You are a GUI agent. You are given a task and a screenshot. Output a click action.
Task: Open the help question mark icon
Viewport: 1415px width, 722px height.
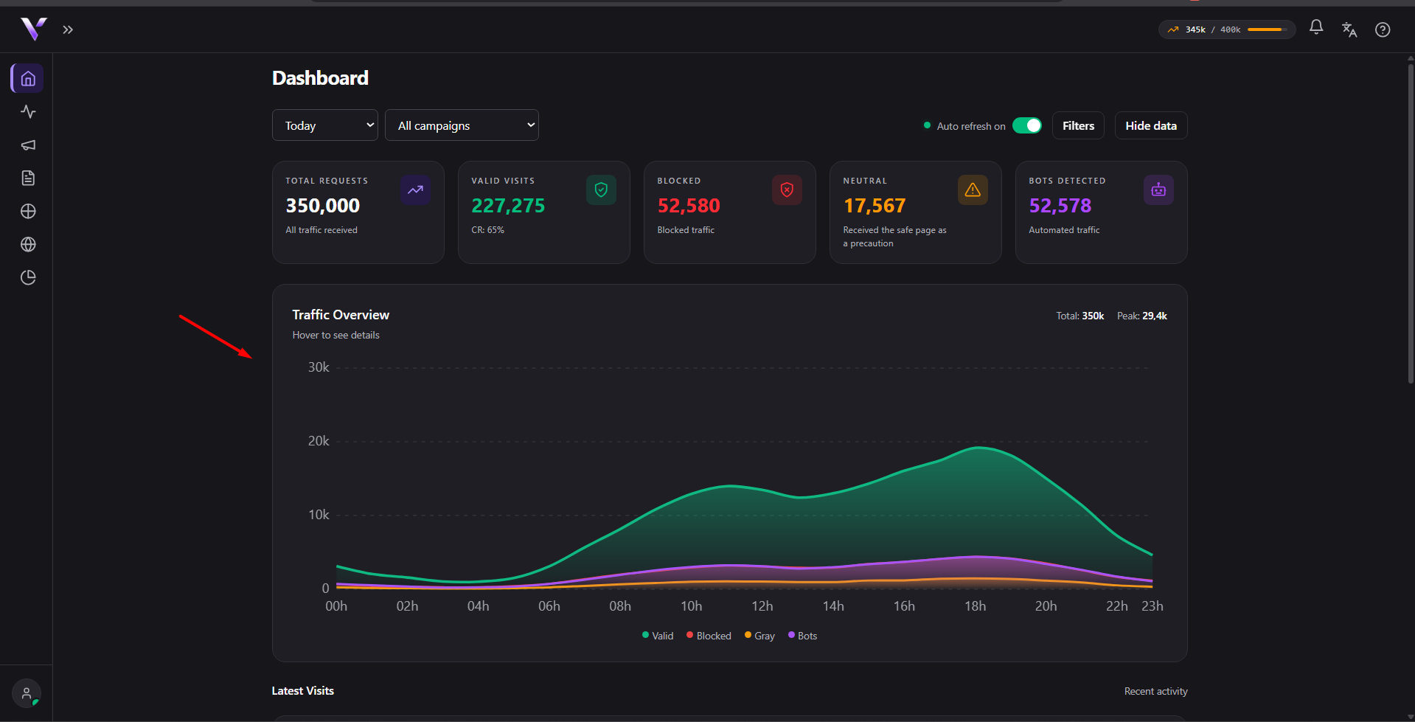click(x=1383, y=29)
